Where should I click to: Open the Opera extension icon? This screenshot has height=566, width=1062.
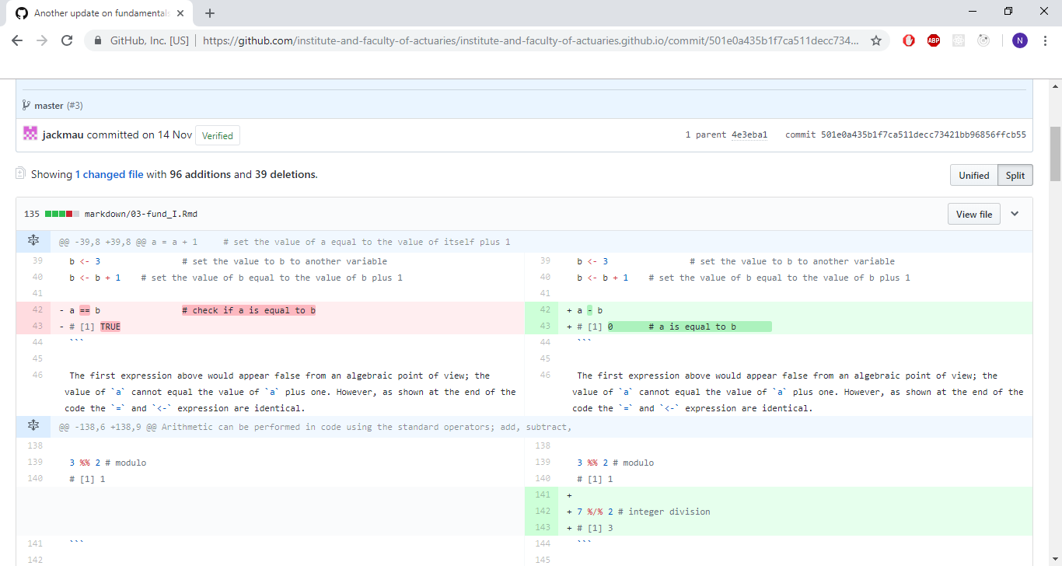point(909,40)
